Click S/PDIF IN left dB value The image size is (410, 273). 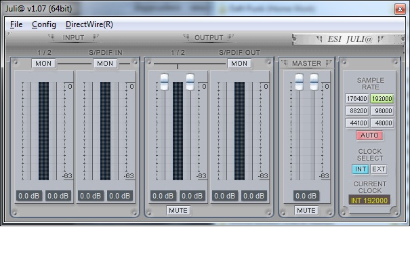click(91, 196)
